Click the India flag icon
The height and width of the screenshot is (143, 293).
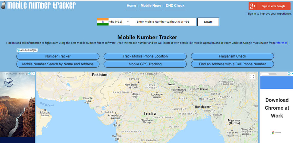pyautogui.click(x=102, y=22)
